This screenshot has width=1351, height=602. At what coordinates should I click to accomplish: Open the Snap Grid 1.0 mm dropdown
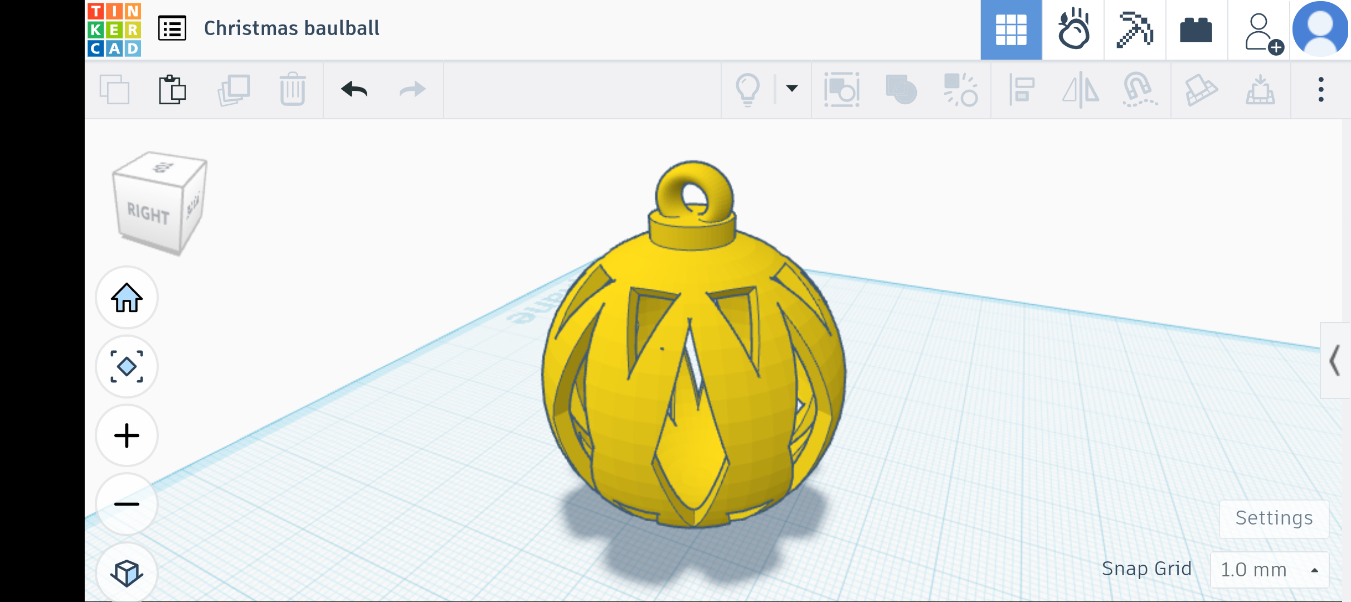click(1270, 570)
